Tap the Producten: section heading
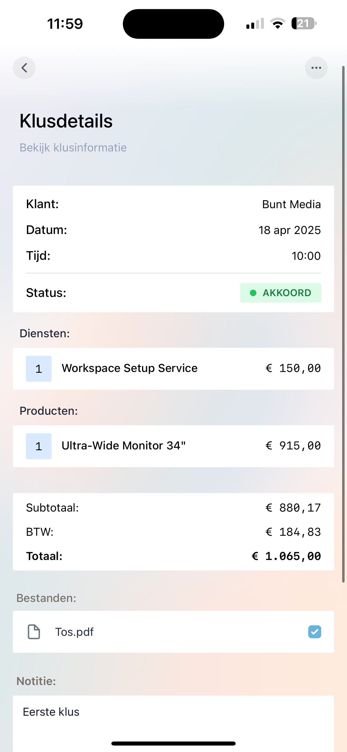Screen dimensions: 347x752 pos(49,411)
